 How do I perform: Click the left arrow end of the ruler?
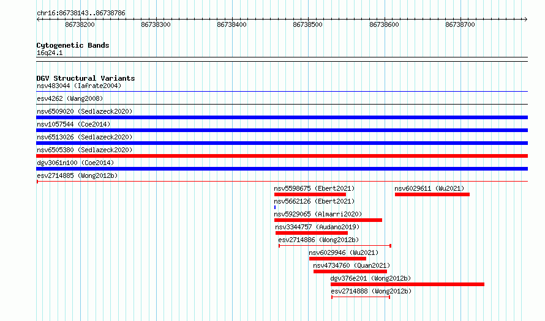coord(38,19)
